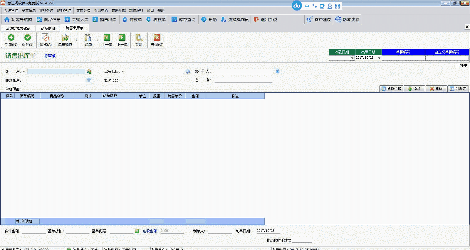Open the 业务处理 menu
The image size is (470, 250).
pyautogui.click(x=46, y=11)
